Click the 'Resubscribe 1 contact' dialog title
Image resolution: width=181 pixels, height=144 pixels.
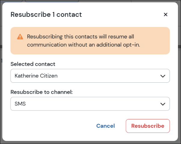pos(46,14)
